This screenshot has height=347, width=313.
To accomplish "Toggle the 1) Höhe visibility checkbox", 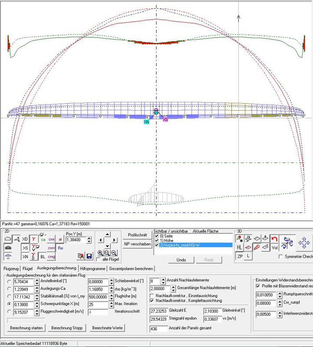I will tap(157, 240).
